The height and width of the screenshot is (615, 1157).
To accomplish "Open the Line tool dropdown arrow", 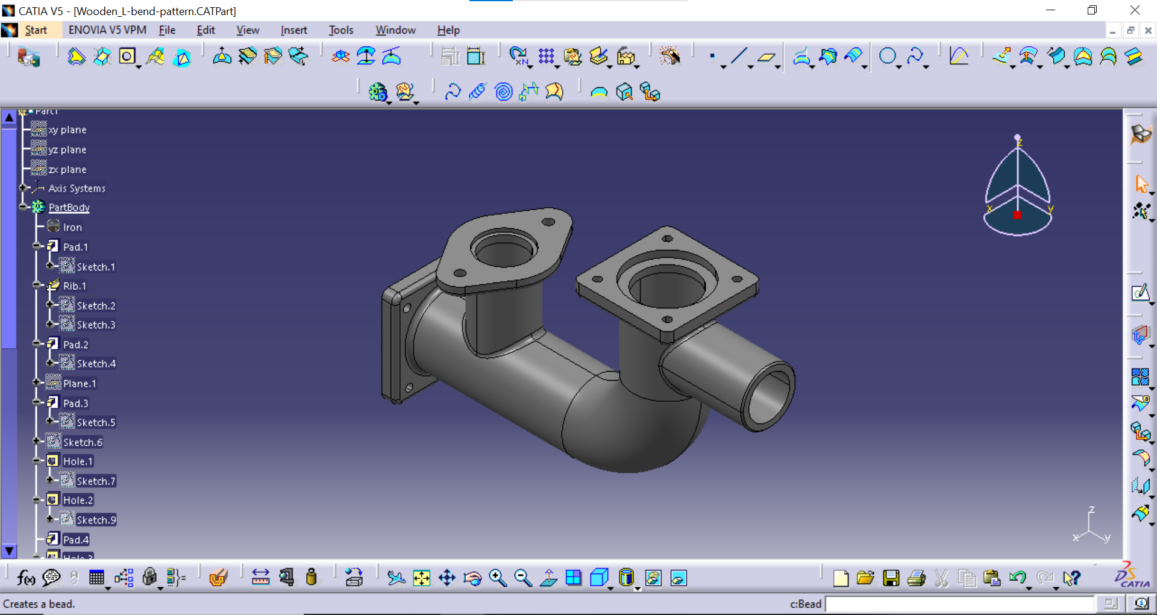I will 750,67.
